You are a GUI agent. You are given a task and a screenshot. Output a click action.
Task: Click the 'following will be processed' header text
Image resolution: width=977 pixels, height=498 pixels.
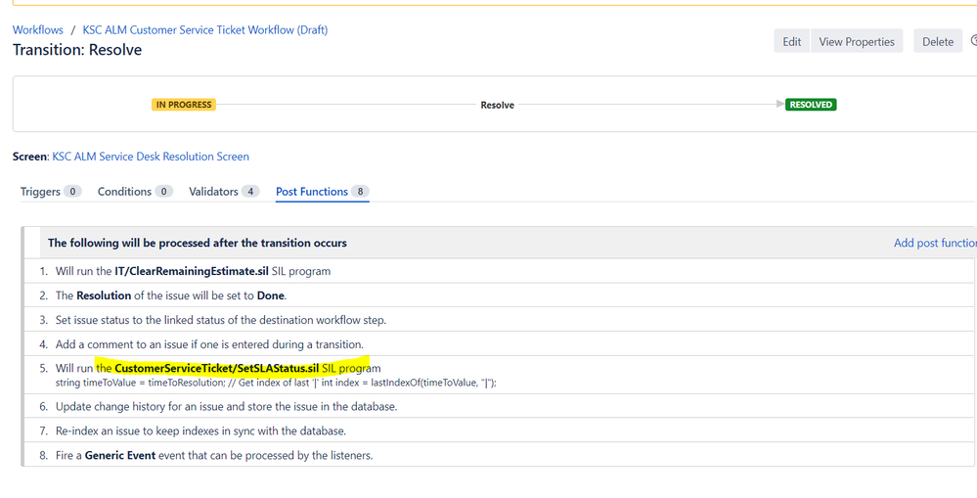198,243
